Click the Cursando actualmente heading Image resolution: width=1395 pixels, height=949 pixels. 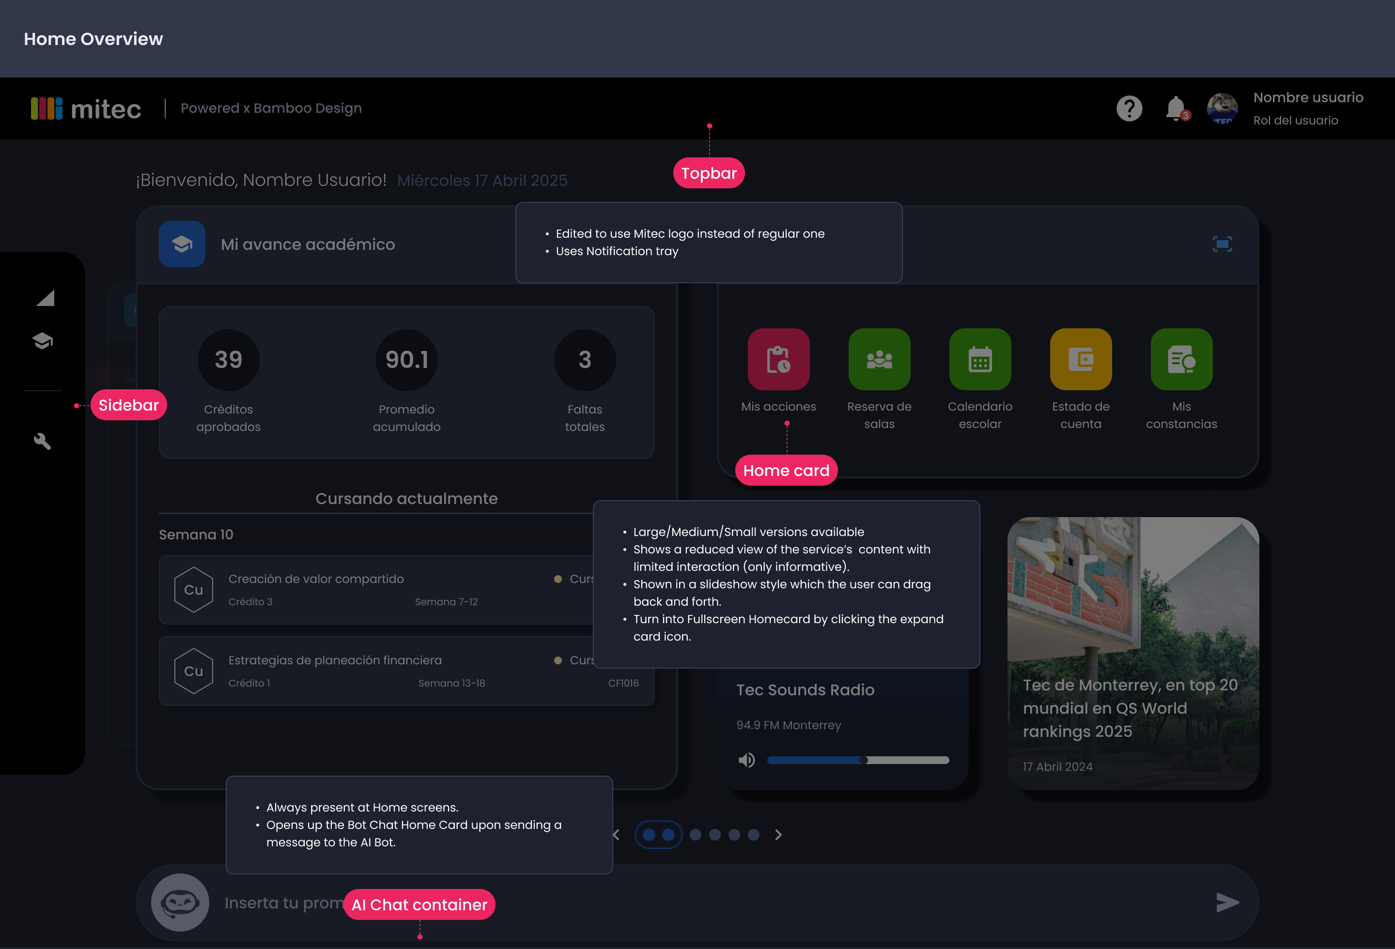pos(406,499)
